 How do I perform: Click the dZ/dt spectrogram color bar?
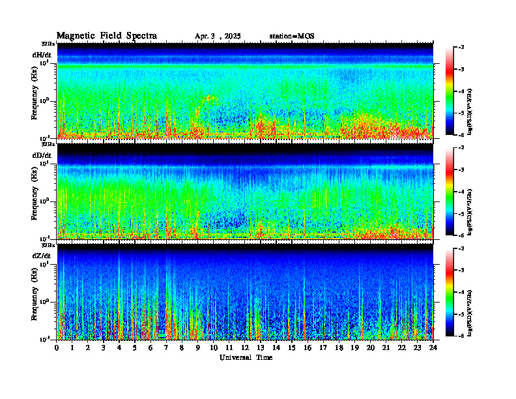[450, 292]
